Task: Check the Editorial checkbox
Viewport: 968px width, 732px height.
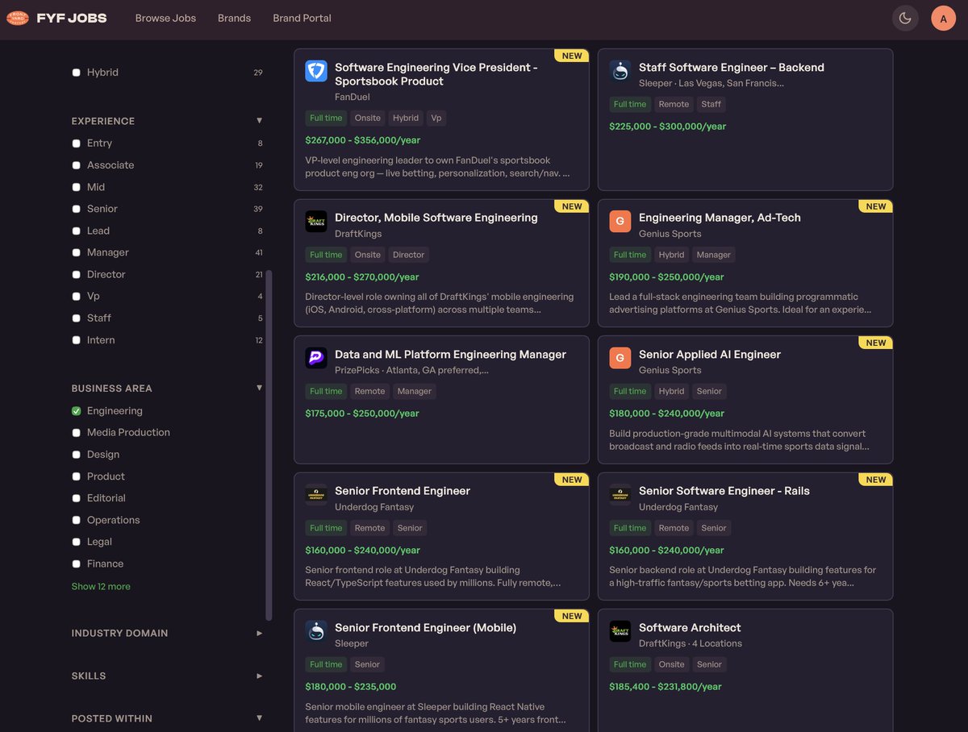Action: pos(76,498)
